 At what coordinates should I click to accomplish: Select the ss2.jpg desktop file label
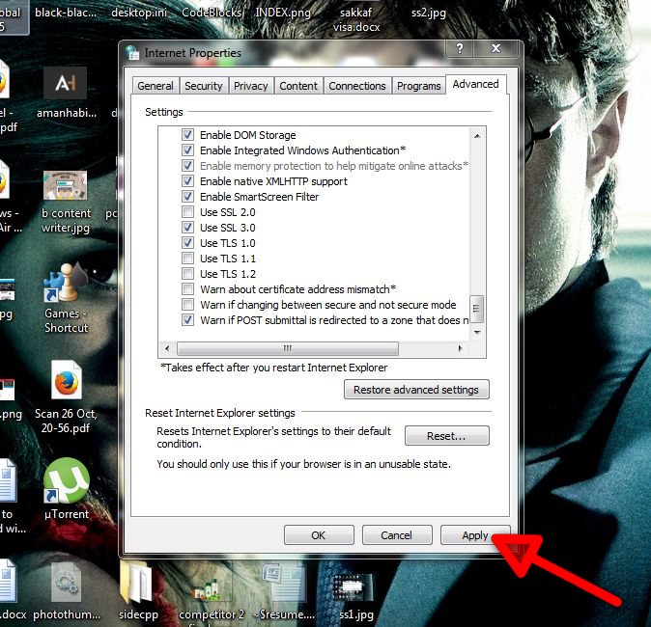tap(429, 13)
